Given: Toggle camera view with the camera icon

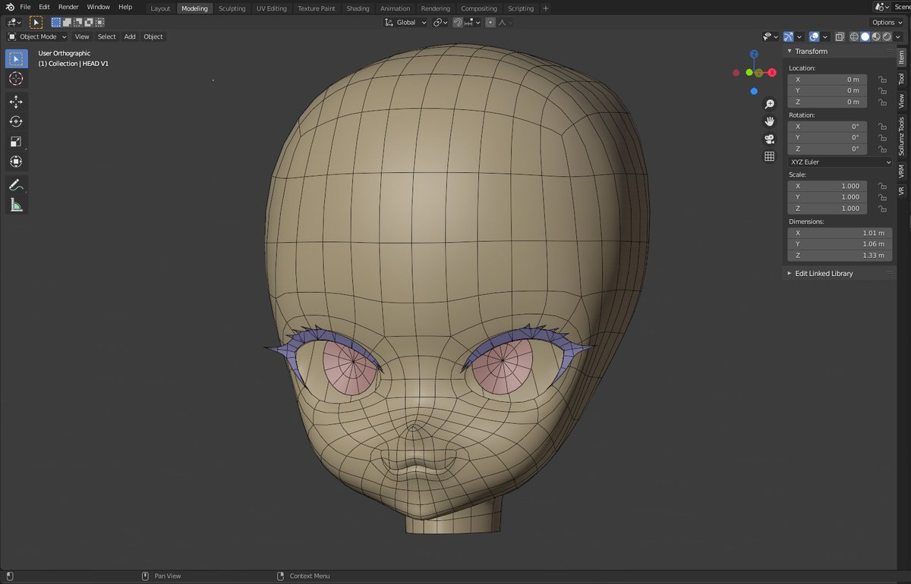Looking at the screenshot, I should (769, 139).
